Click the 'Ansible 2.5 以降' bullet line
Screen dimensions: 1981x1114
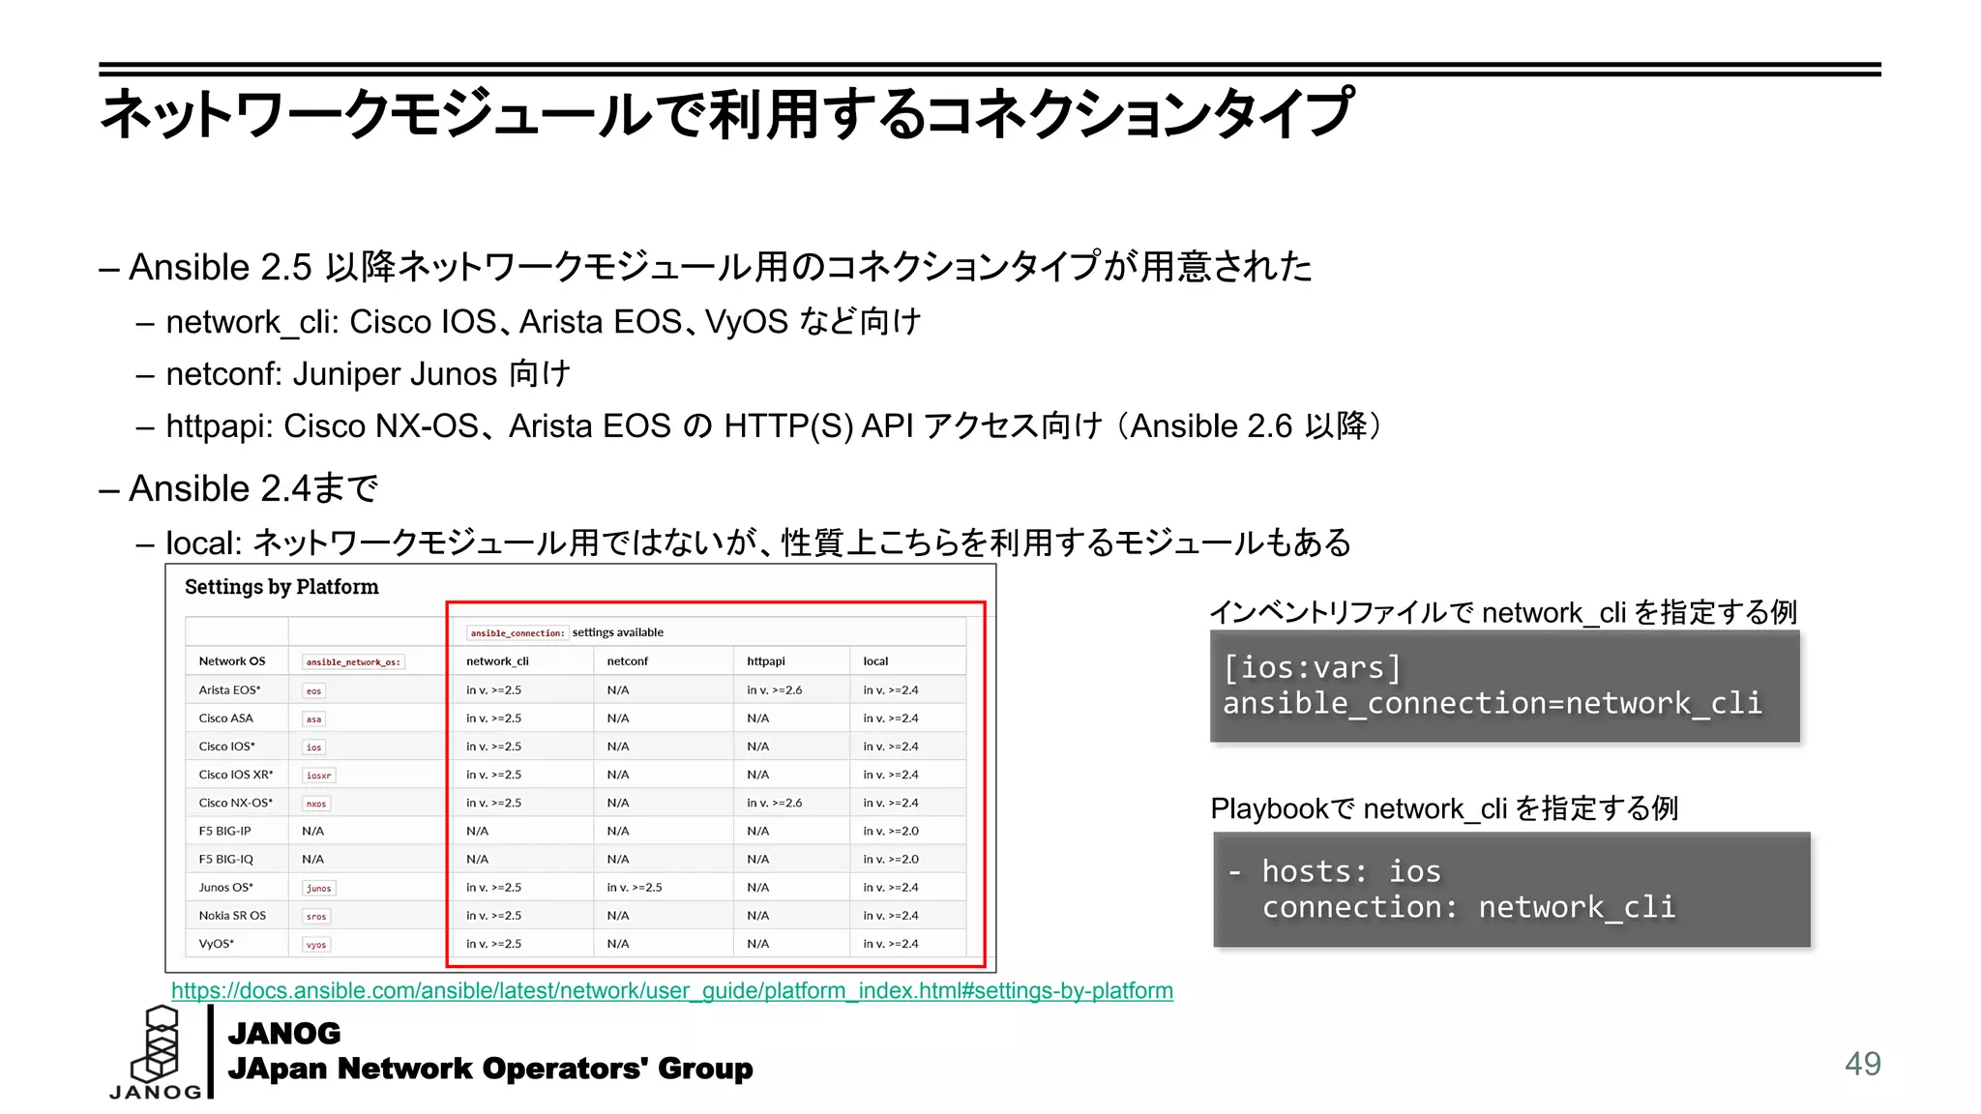pos(705,266)
